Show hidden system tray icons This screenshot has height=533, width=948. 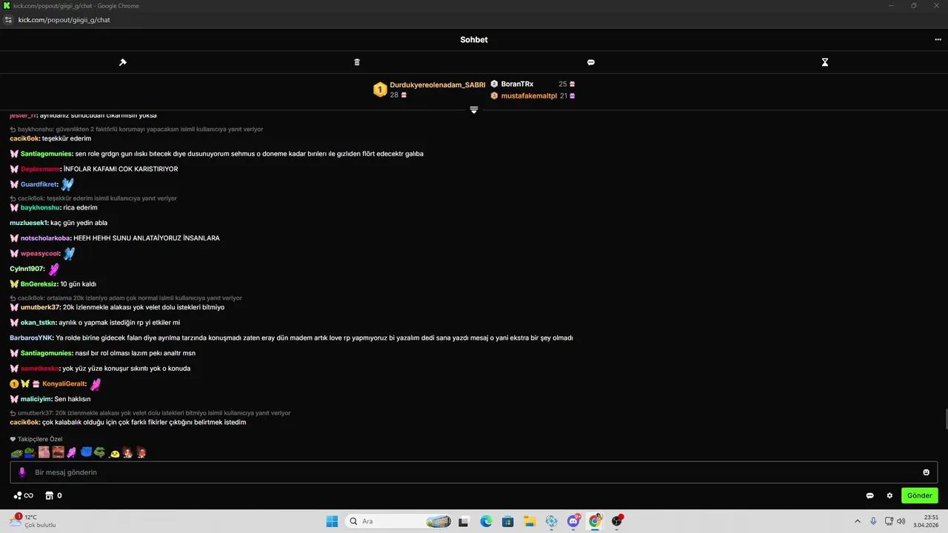[x=858, y=521]
